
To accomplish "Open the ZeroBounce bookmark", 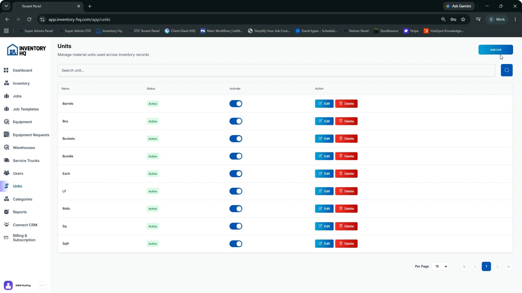I will [x=386, y=31].
